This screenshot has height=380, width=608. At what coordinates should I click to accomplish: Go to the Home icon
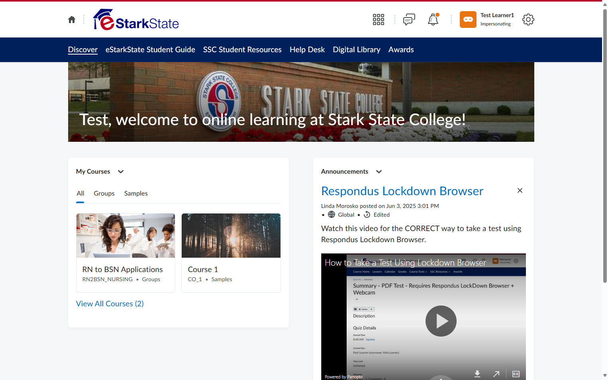pyautogui.click(x=72, y=20)
